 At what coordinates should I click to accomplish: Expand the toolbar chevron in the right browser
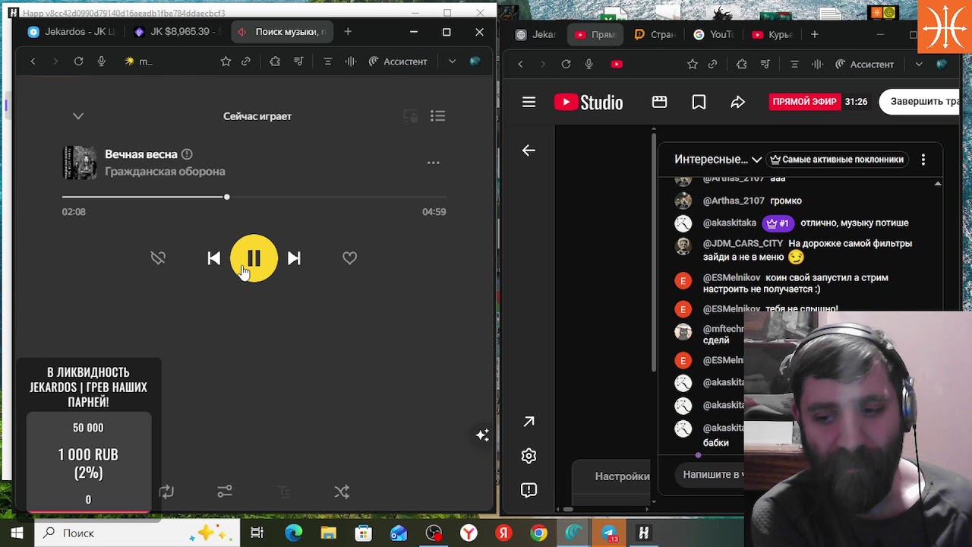tap(919, 65)
